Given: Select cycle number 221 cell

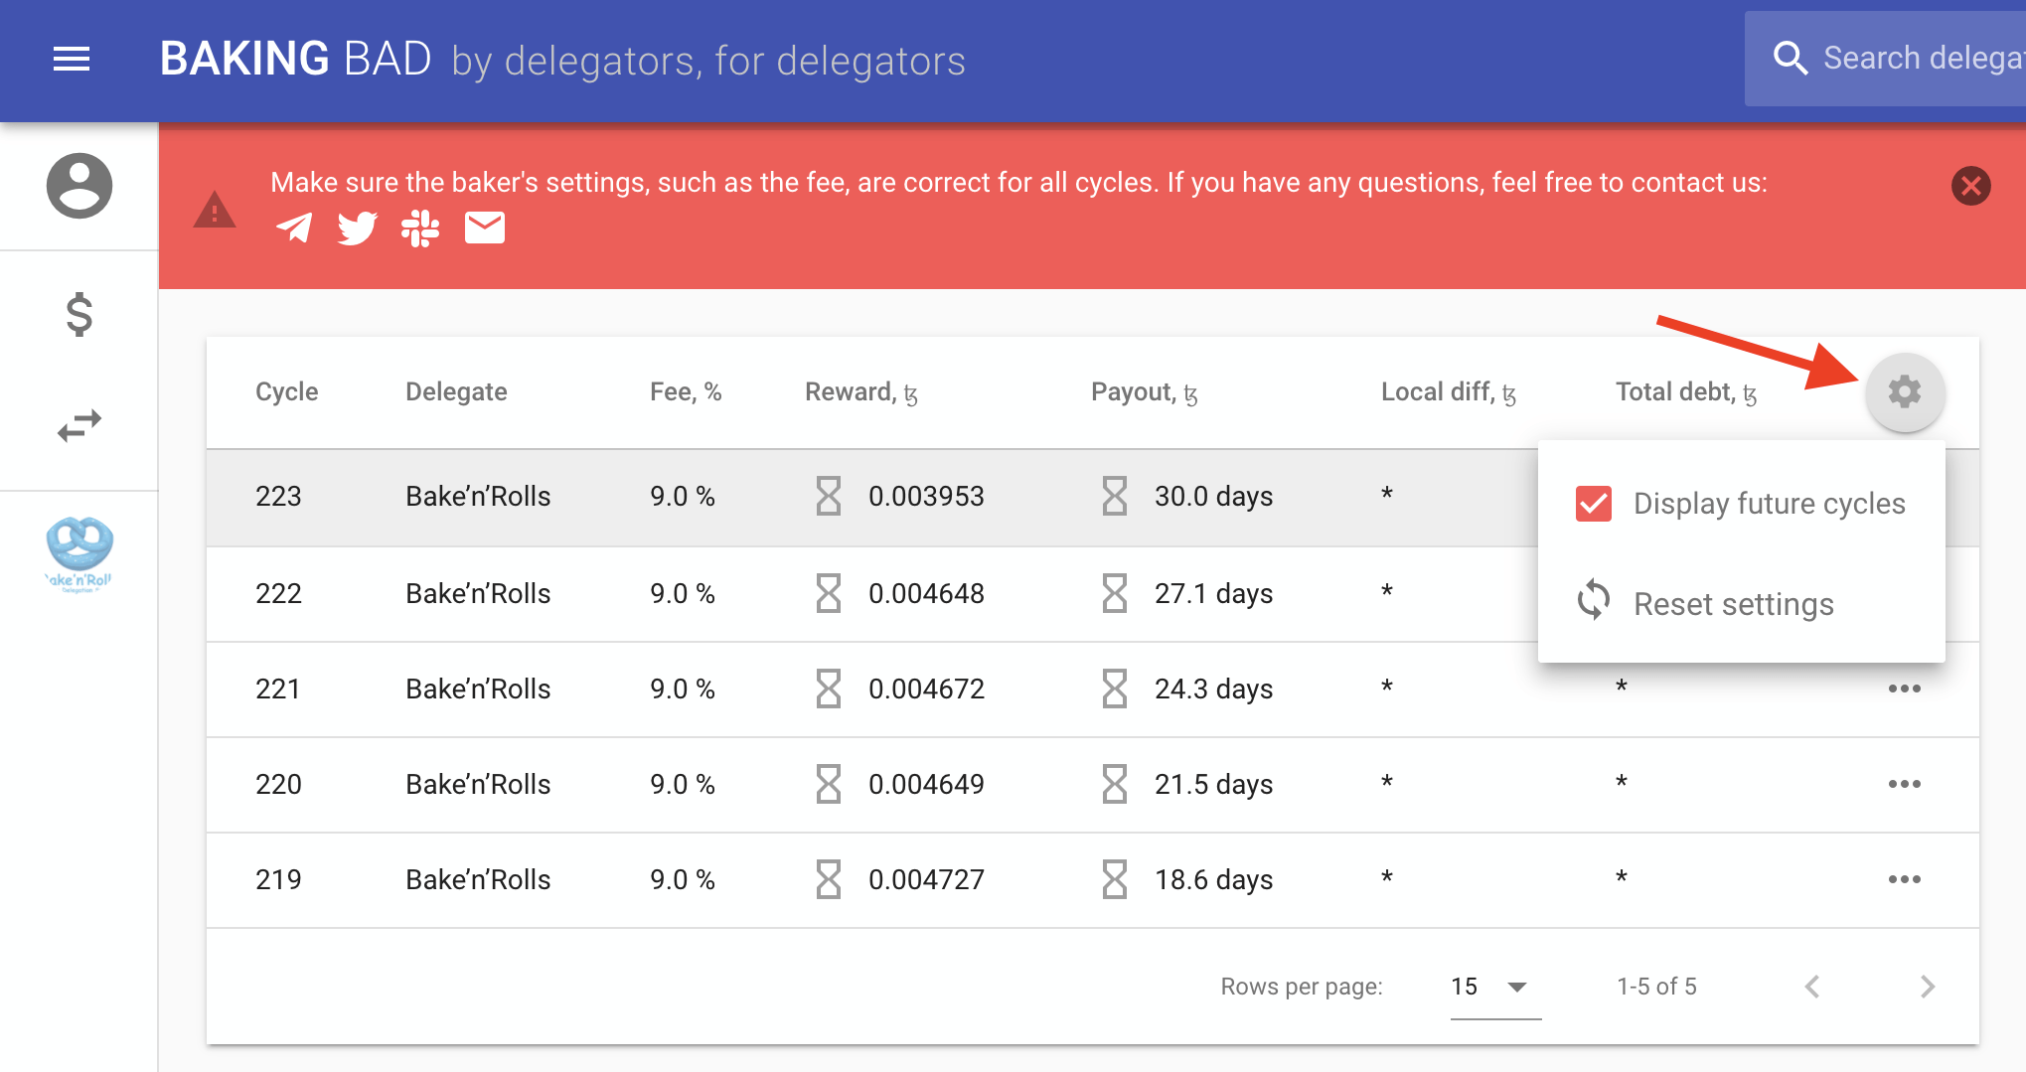Looking at the screenshot, I should pos(278,689).
